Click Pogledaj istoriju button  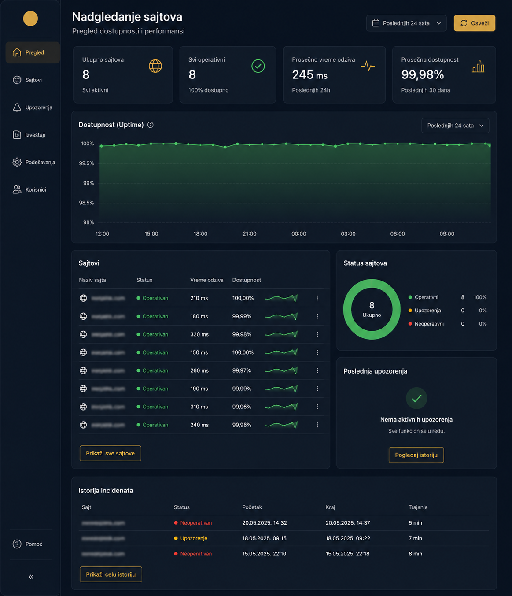pyautogui.click(x=416, y=455)
